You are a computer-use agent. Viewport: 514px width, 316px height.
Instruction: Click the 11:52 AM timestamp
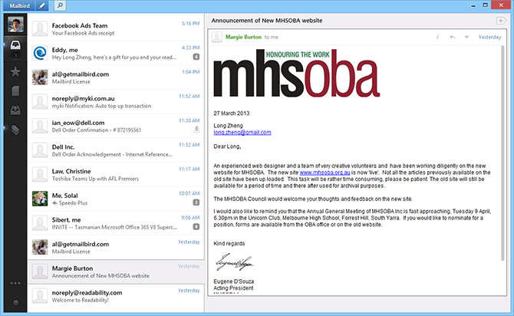click(x=189, y=97)
